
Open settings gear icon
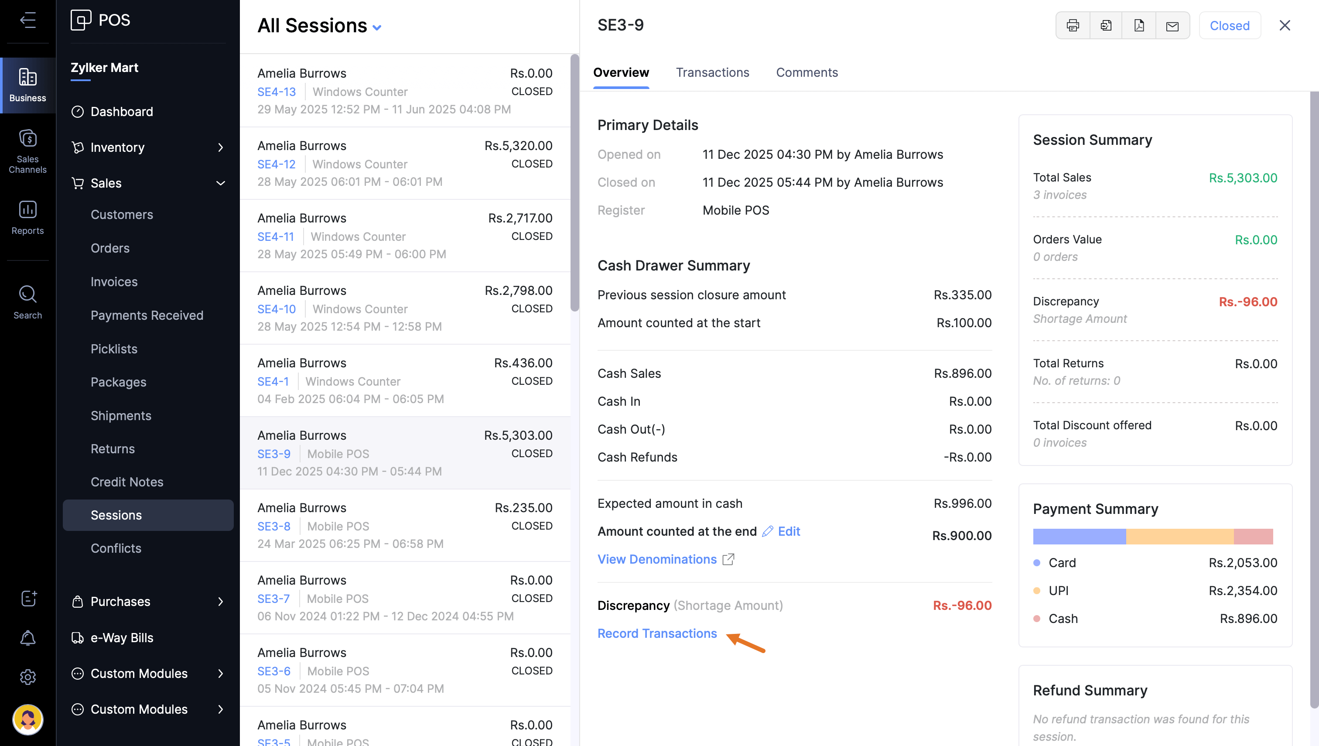(27, 677)
